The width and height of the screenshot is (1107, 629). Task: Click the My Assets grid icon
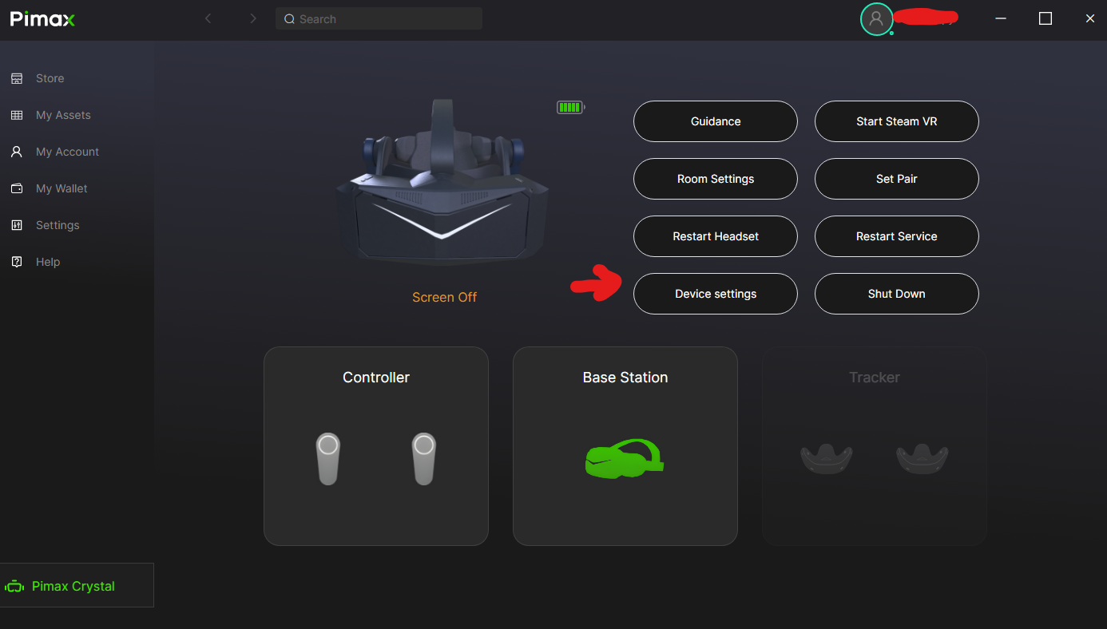coord(16,115)
